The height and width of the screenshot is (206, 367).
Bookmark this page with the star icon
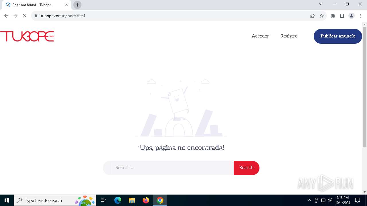(x=322, y=16)
